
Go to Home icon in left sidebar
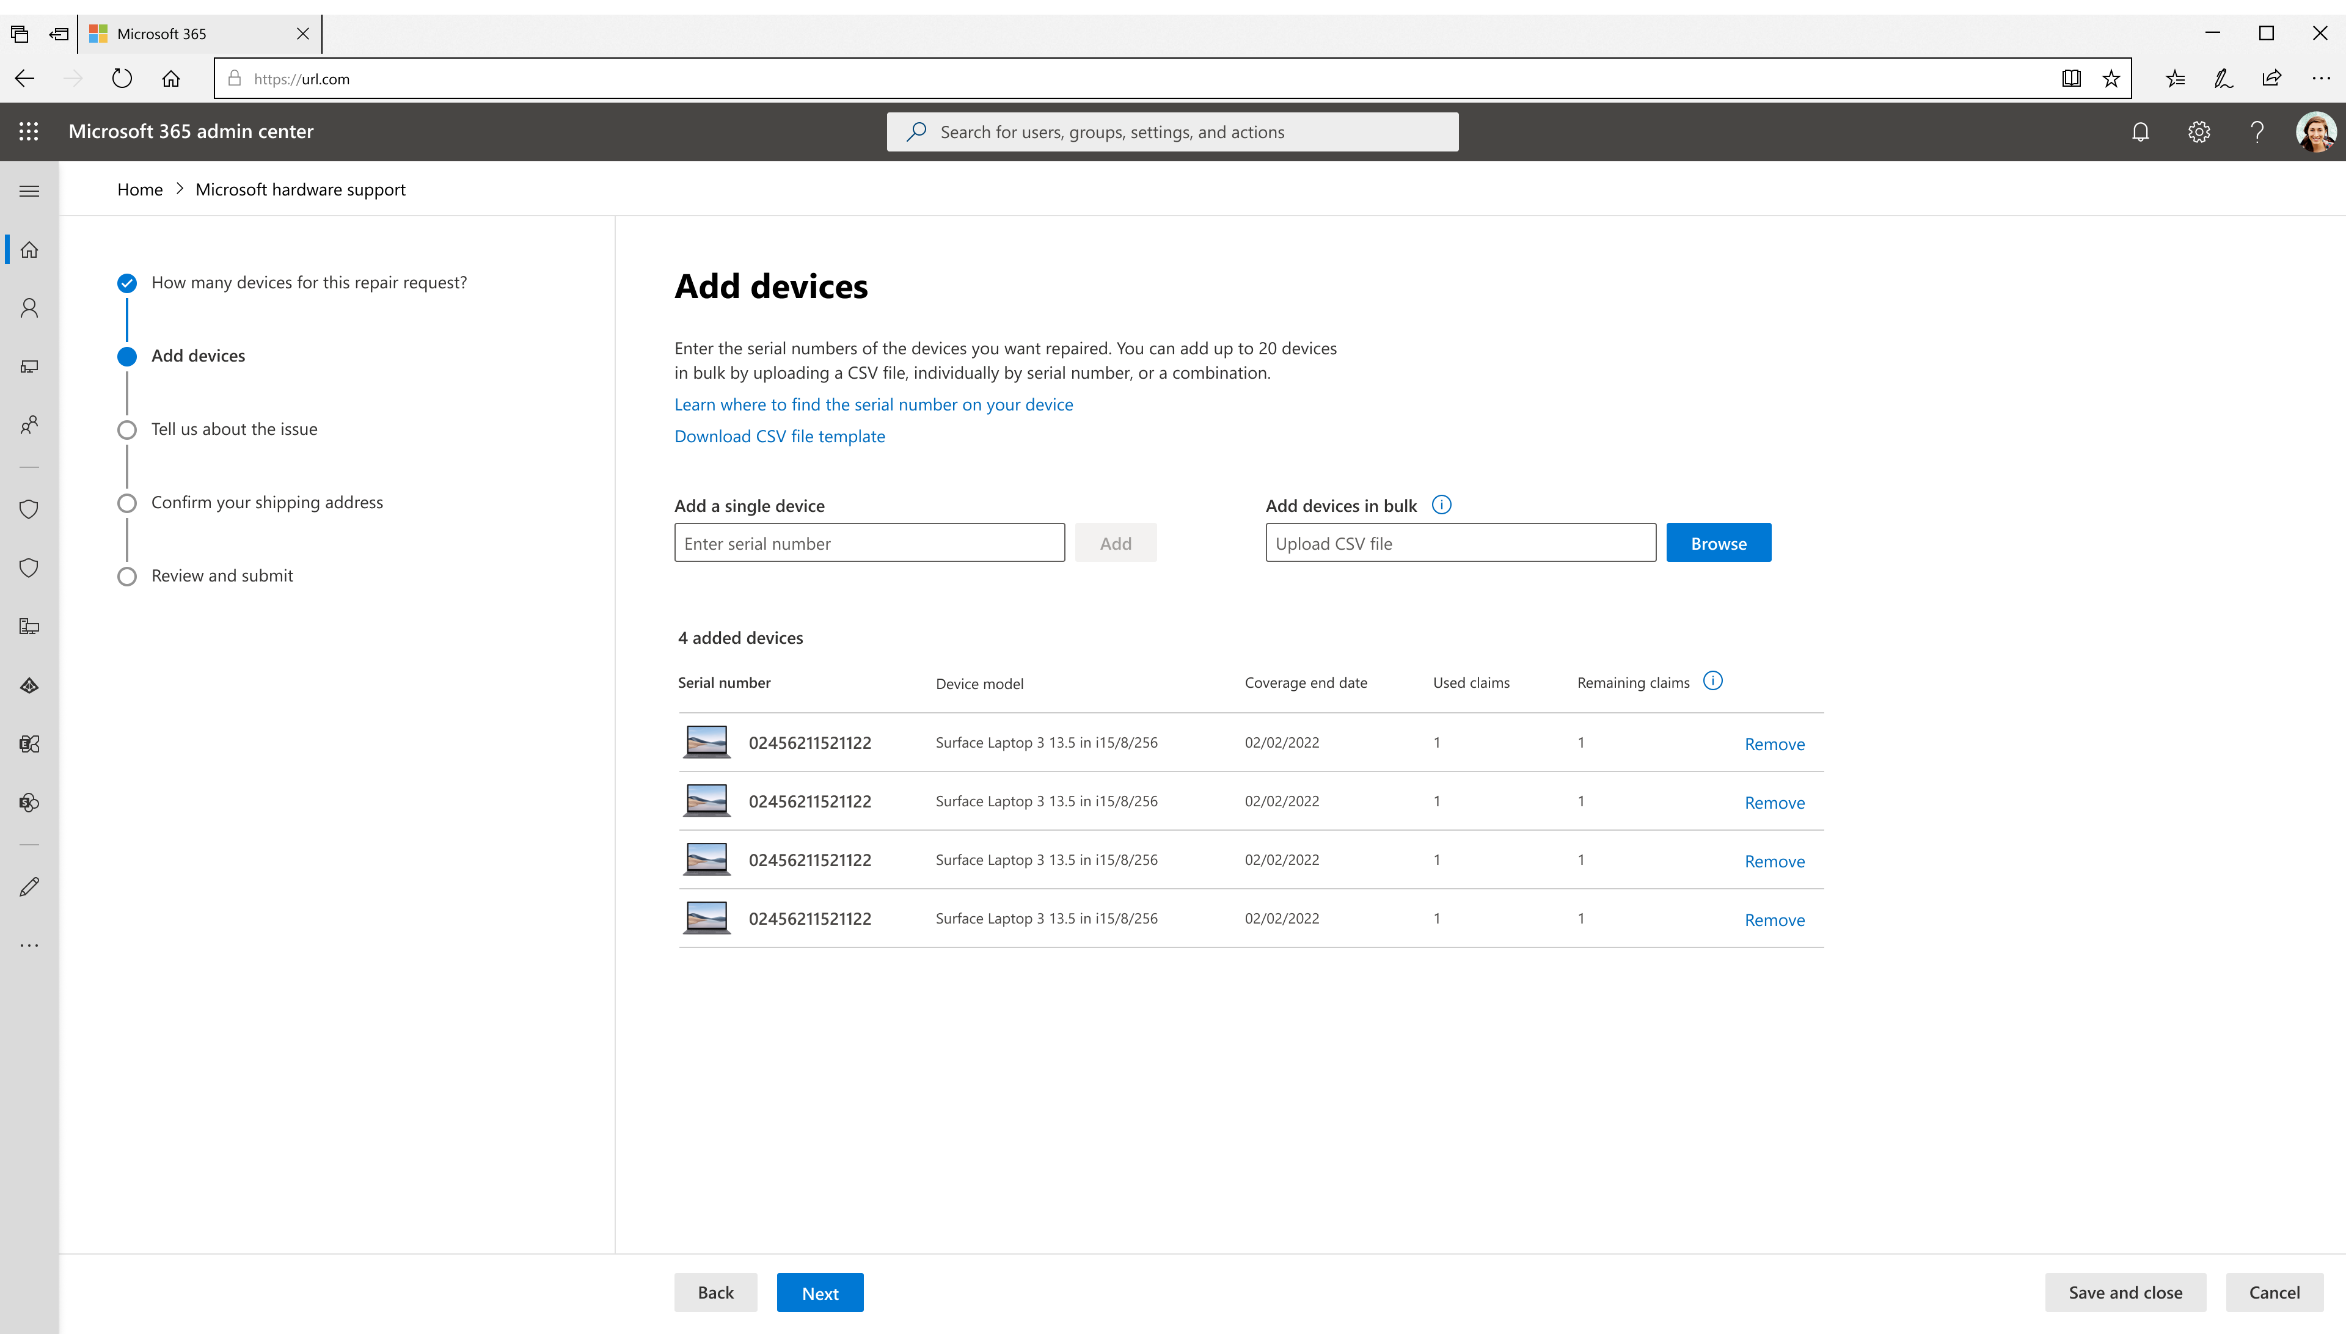[x=29, y=249]
